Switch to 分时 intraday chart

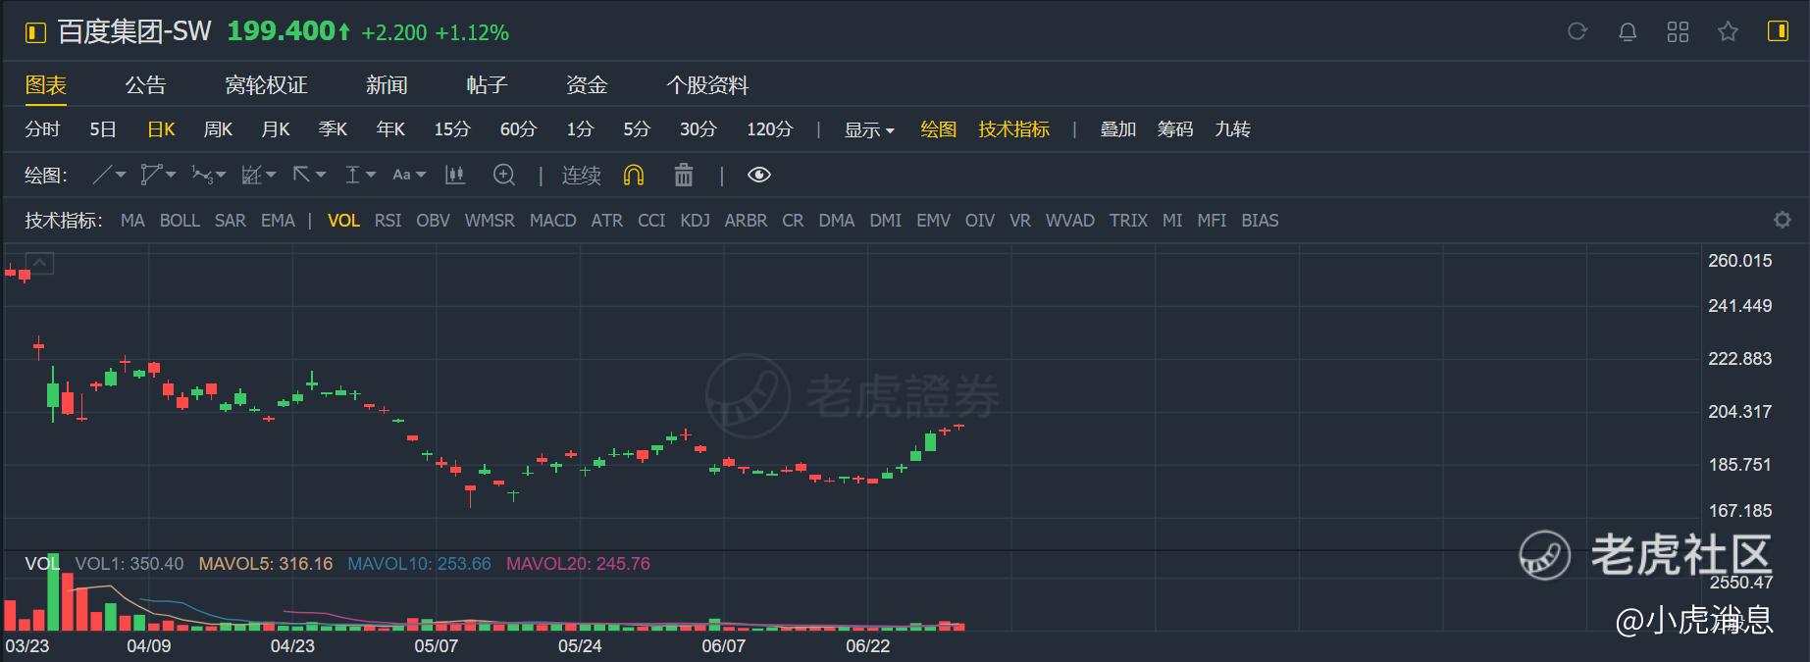pos(42,129)
